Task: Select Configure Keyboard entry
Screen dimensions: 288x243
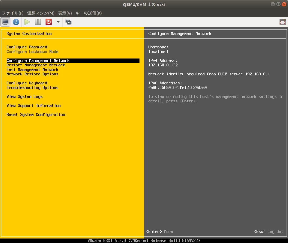Action: [x=27, y=83]
